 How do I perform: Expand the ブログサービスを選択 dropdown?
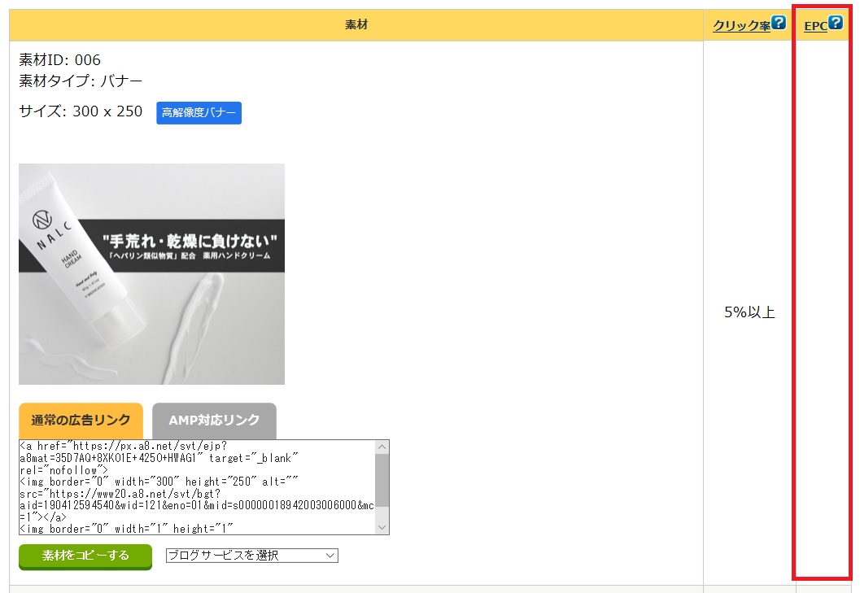coord(251,555)
